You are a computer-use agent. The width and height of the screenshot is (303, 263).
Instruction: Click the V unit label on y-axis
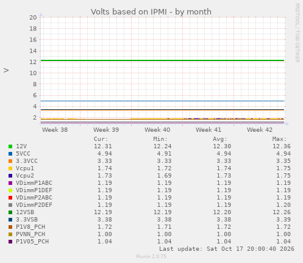point(6,70)
